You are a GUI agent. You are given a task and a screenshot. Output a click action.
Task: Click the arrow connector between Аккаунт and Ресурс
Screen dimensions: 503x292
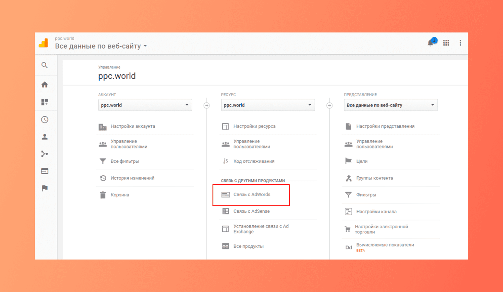point(207,105)
